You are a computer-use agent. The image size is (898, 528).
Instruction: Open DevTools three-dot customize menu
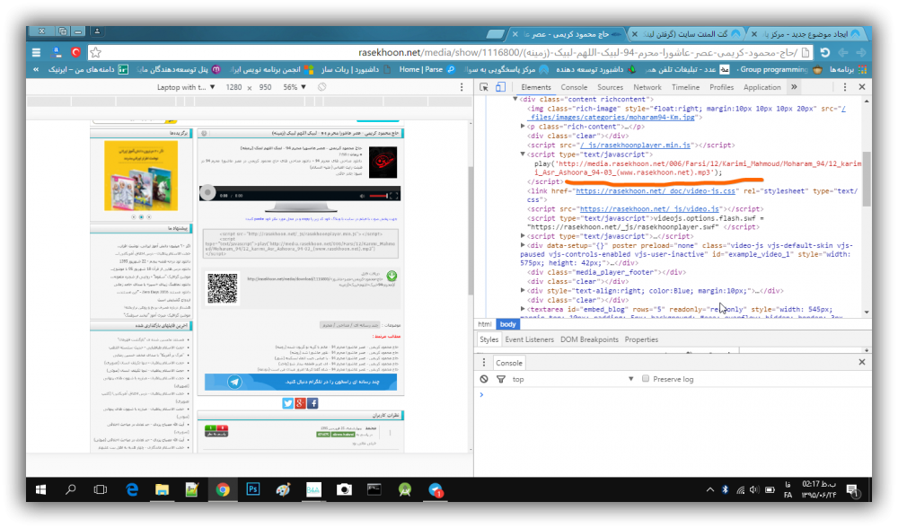coord(845,87)
